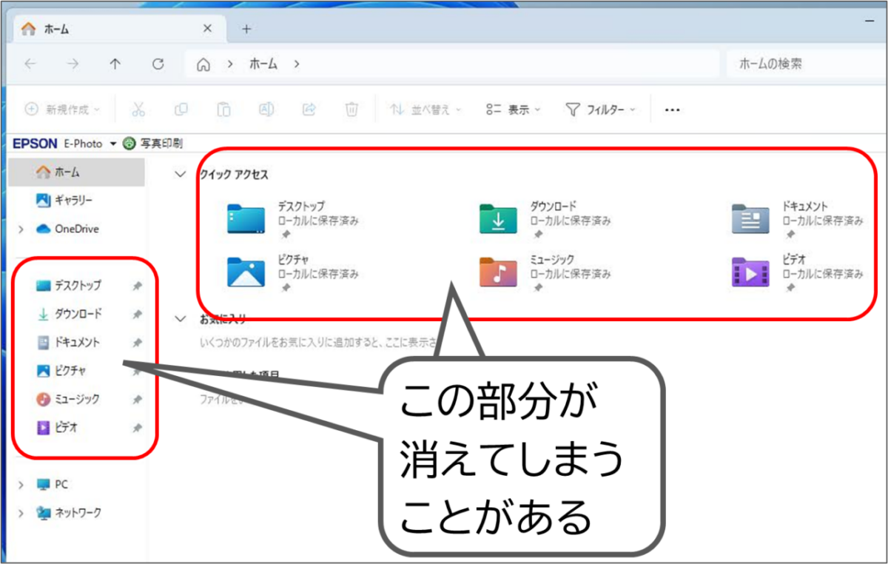Image resolution: width=888 pixels, height=564 pixels.
Task: Open the more options (...) menu
Action: [x=672, y=109]
